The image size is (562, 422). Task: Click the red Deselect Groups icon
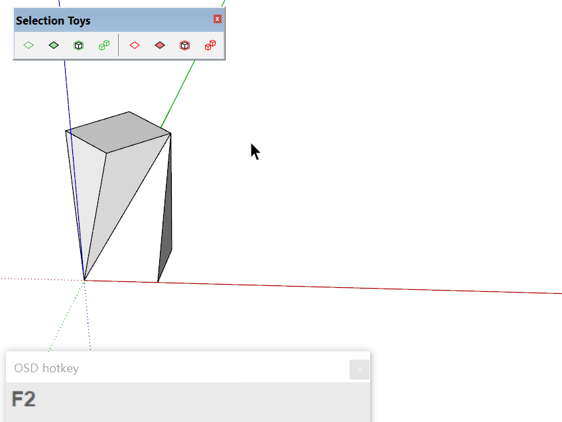(x=184, y=45)
